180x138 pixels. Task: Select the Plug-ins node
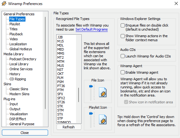(9, 99)
